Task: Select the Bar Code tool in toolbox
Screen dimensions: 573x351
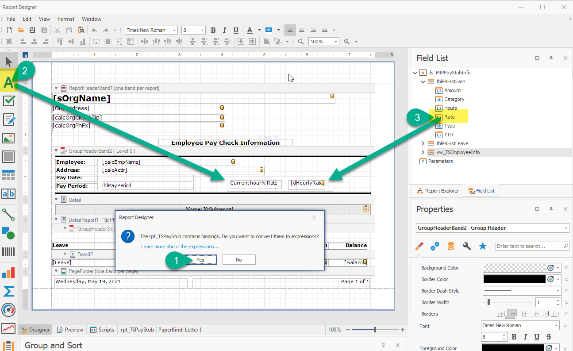Action: 8,252
